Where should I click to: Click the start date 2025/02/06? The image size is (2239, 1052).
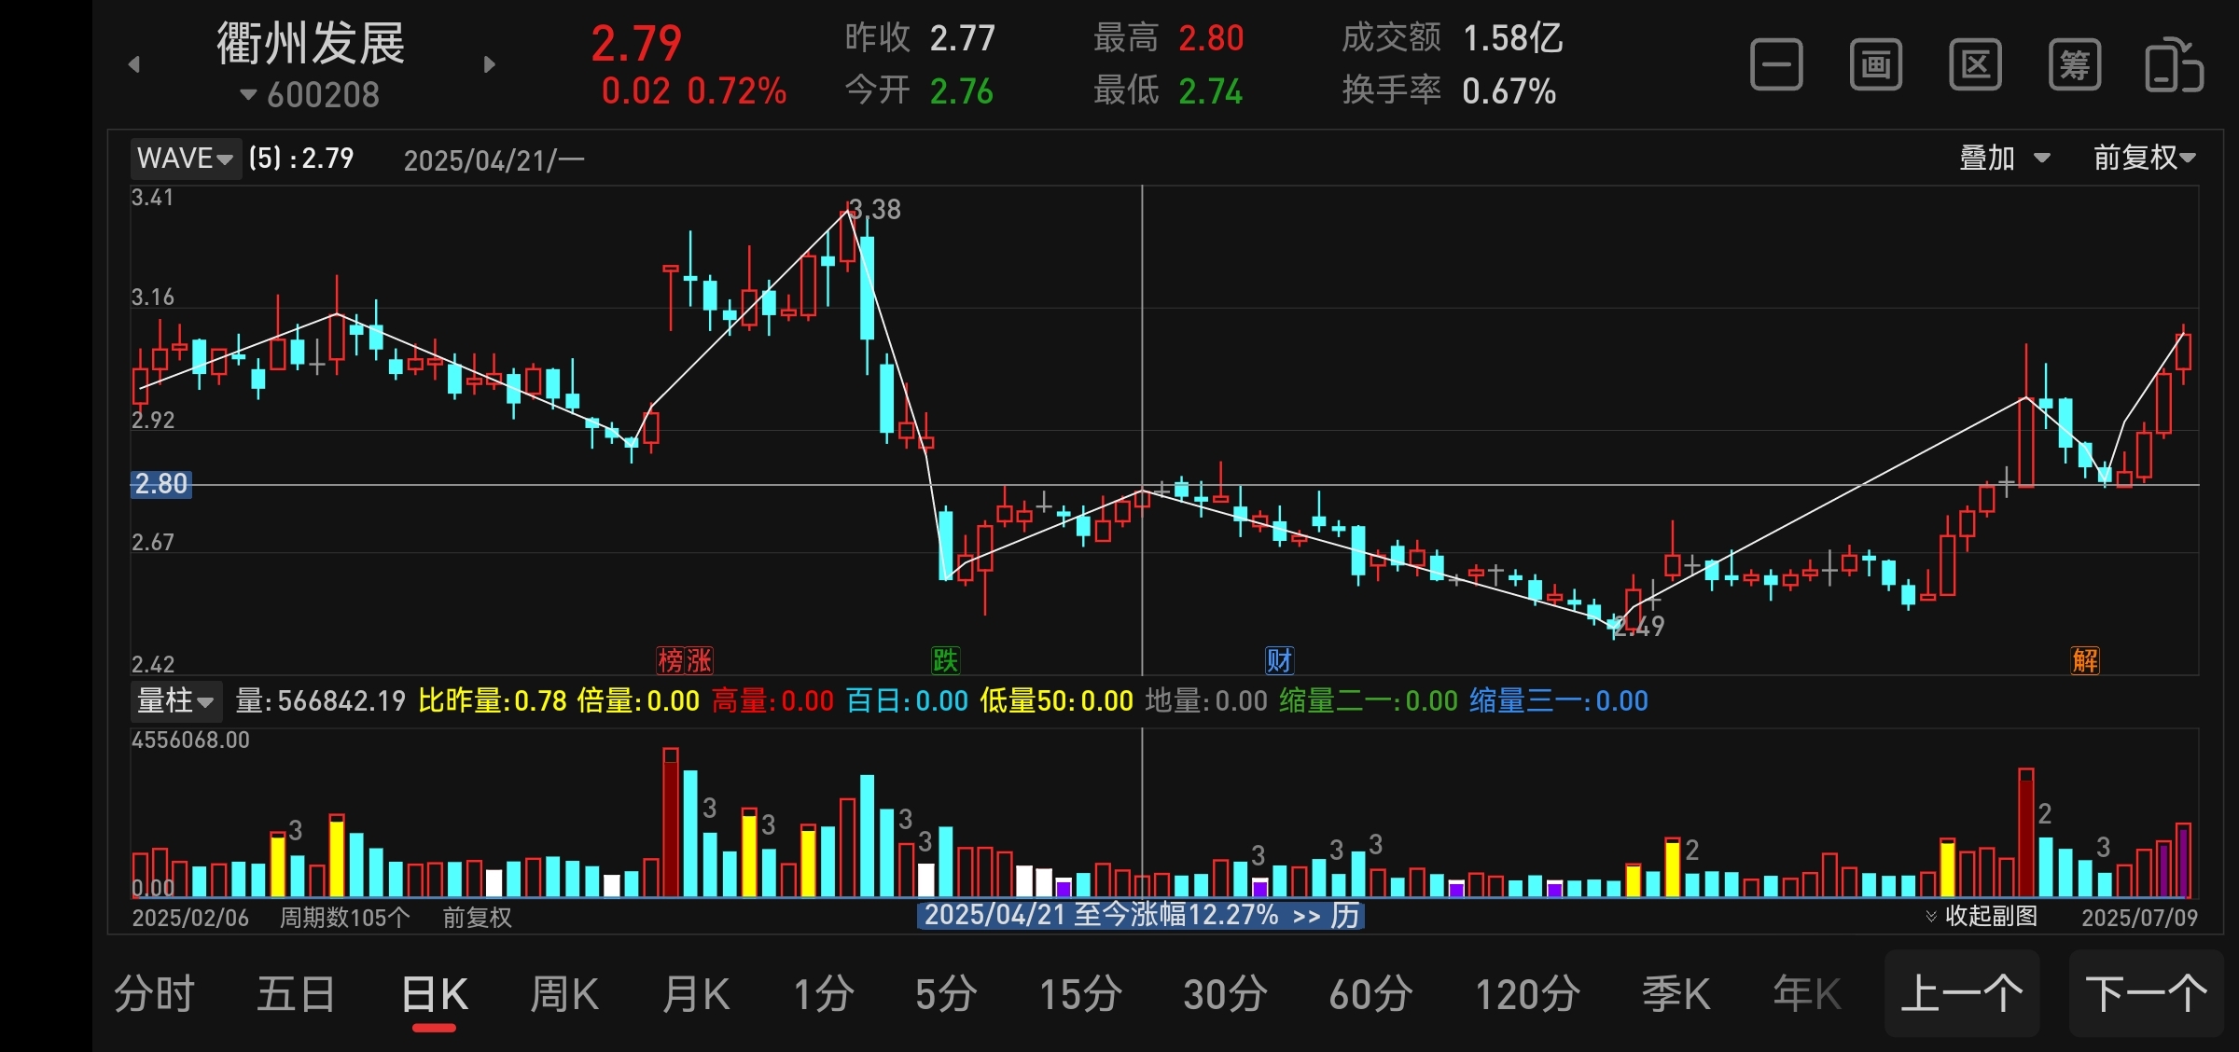point(190,917)
